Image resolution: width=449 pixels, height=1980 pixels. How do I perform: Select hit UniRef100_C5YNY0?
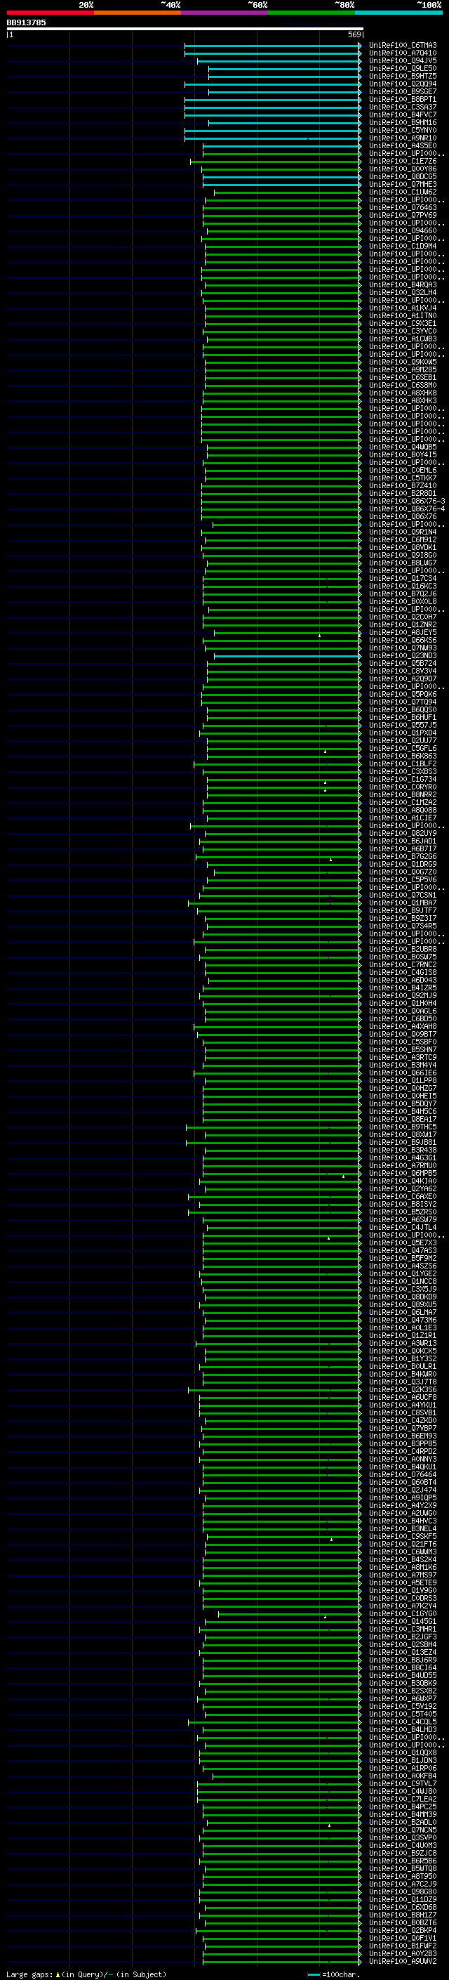click(403, 130)
